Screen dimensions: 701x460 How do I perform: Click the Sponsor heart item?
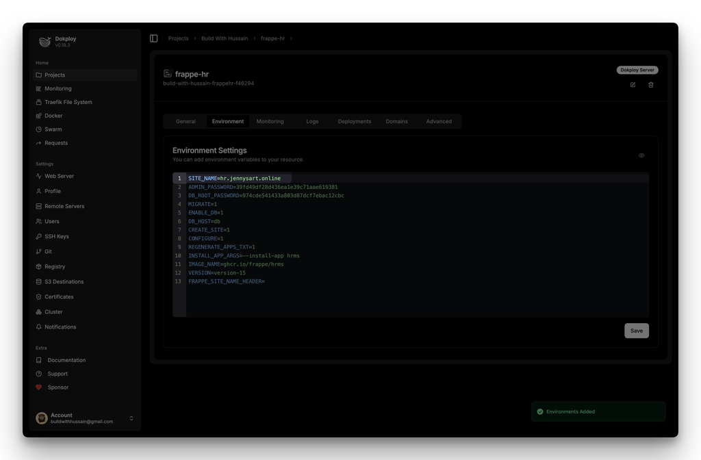coord(58,387)
